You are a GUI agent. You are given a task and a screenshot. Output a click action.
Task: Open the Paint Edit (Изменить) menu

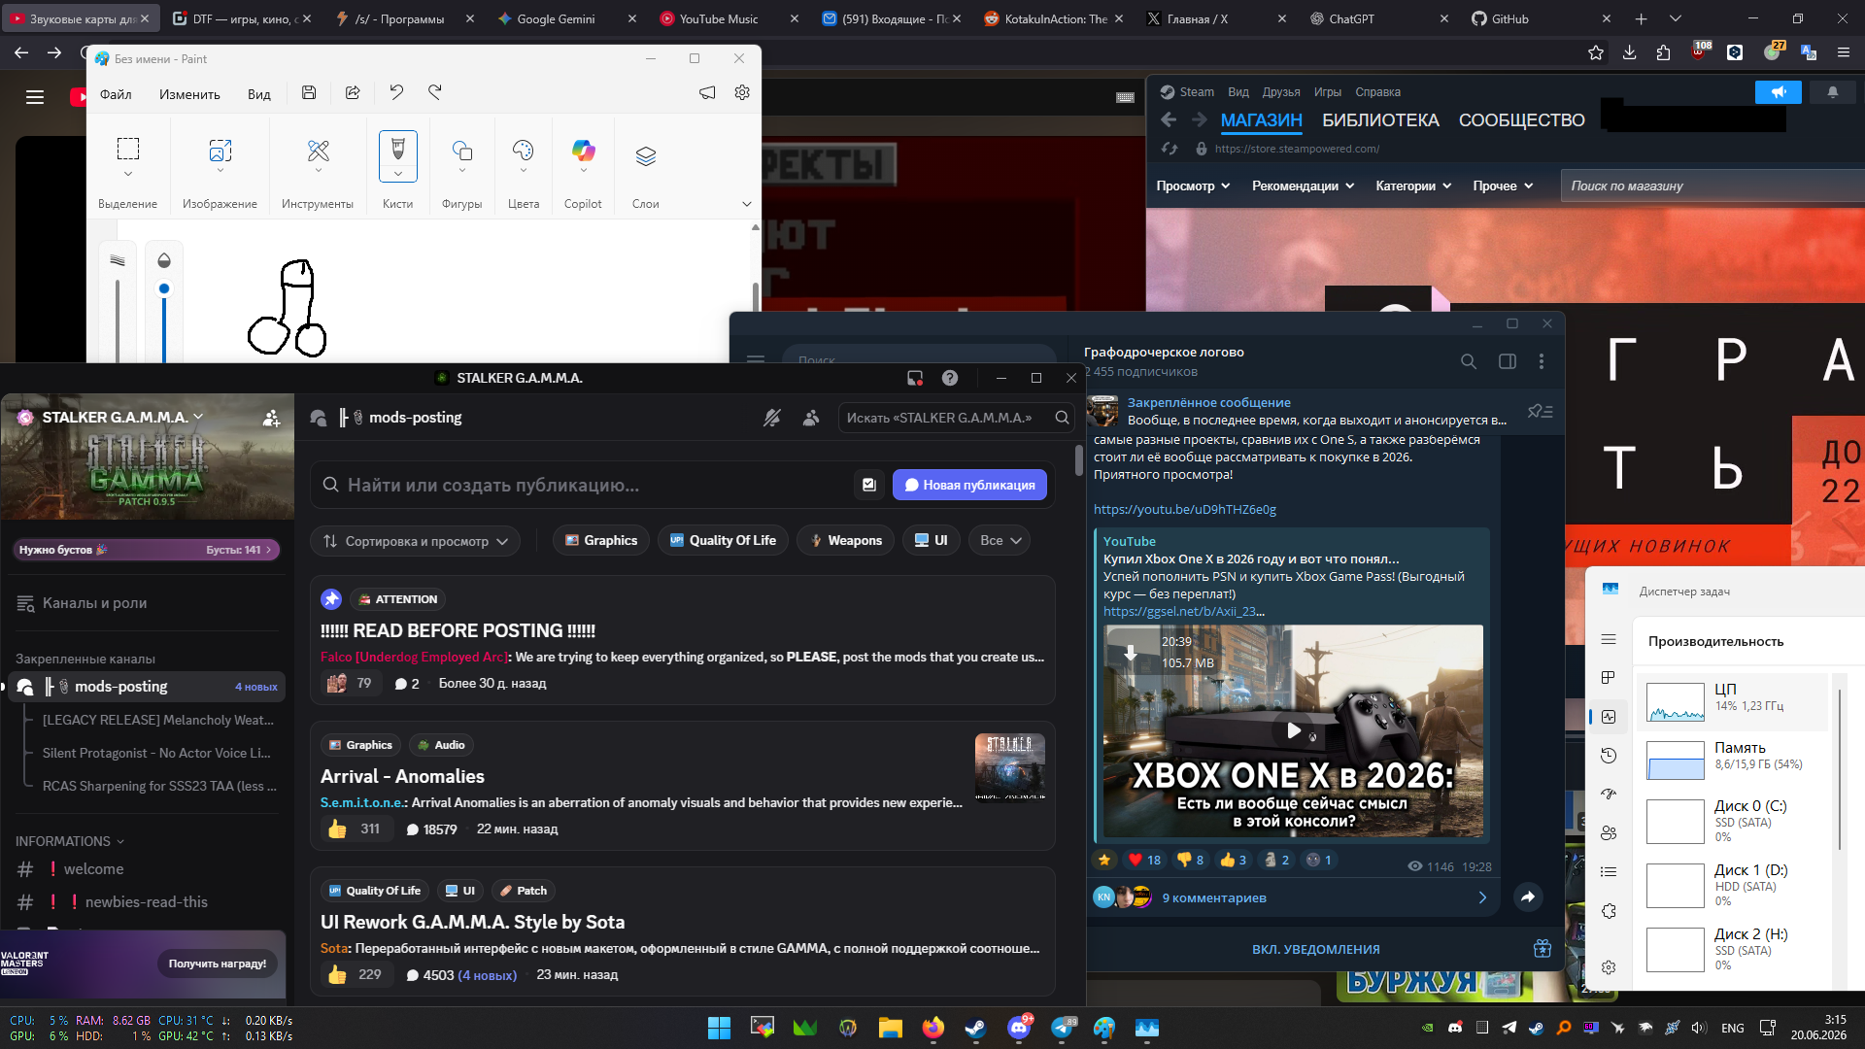[189, 94]
